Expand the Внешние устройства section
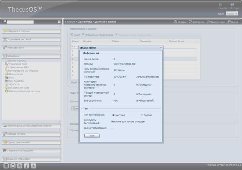The image size is (242, 170). tap(31, 159)
